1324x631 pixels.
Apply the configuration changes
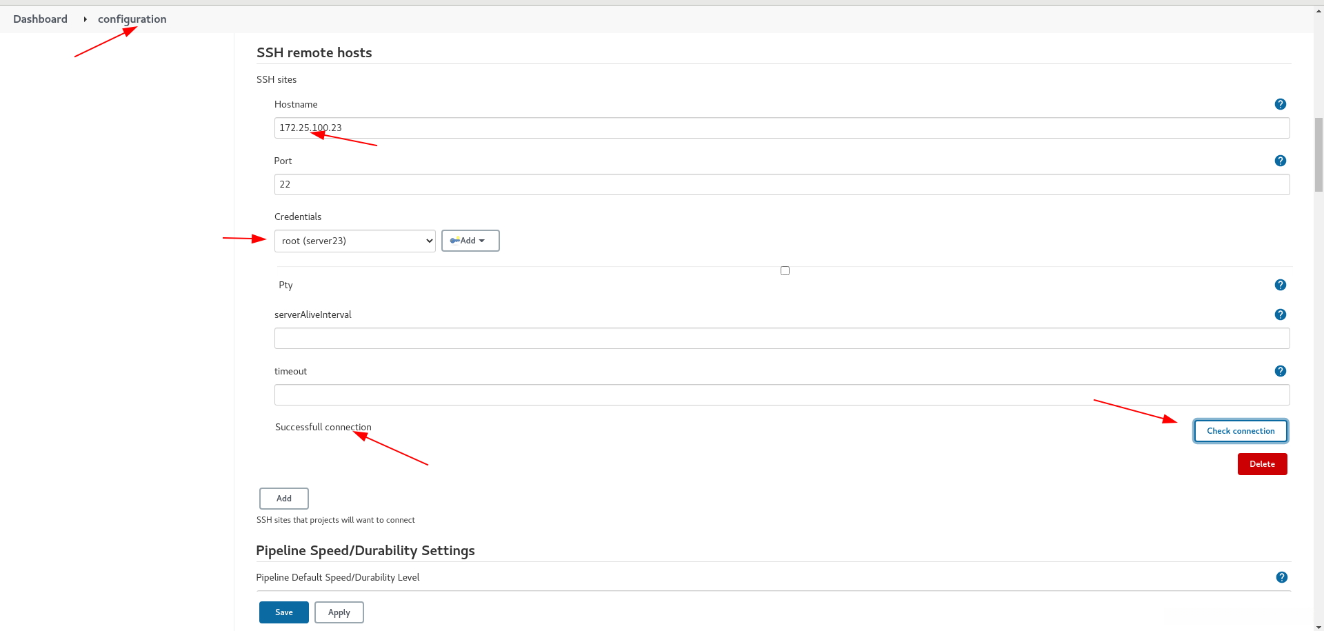tap(339, 612)
